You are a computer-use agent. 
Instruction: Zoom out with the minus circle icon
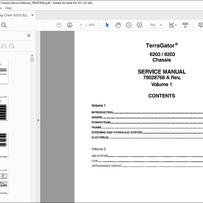[x=128, y=25]
